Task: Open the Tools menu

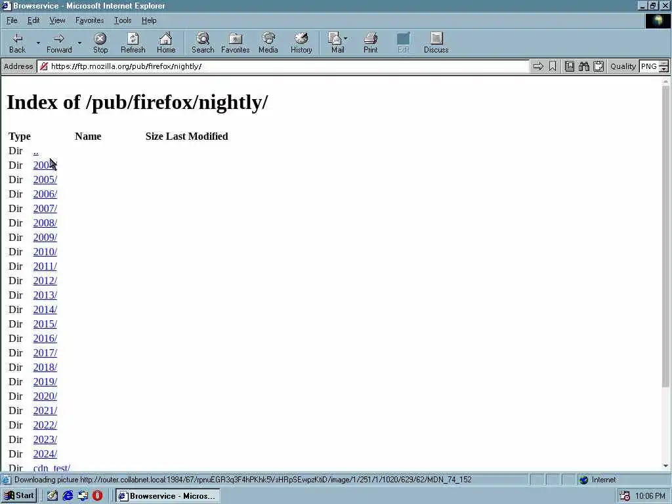Action: [123, 20]
